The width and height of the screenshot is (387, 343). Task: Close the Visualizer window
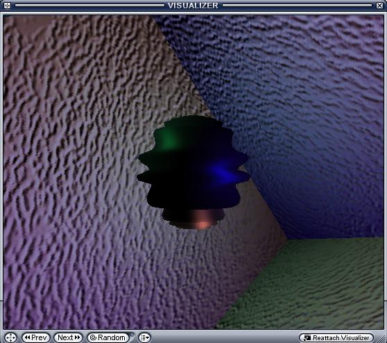pos(379,6)
